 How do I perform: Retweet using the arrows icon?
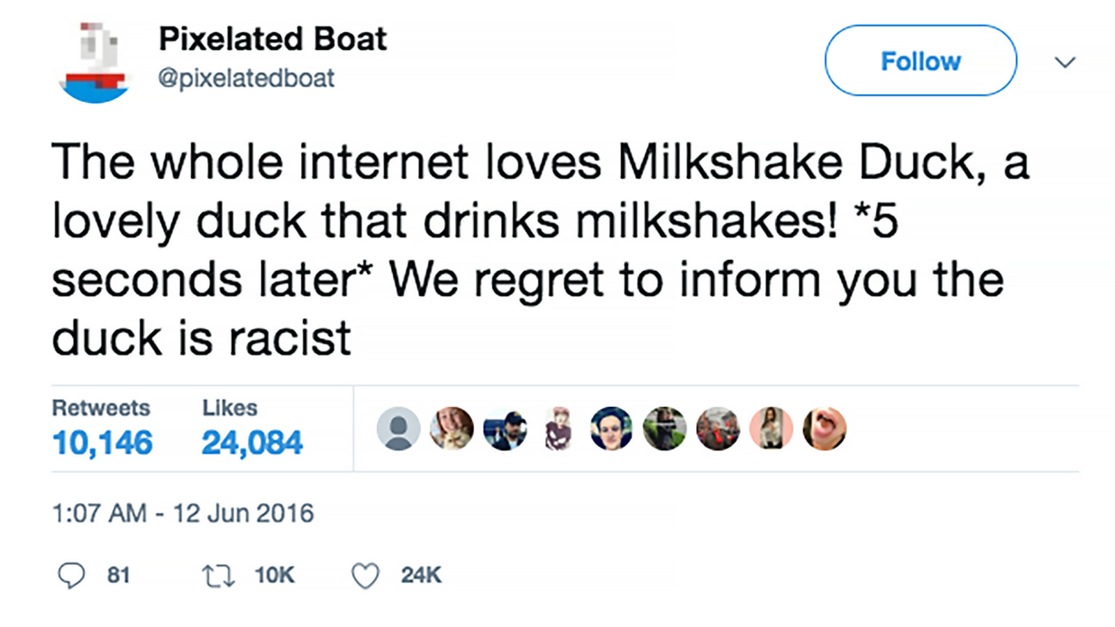[218, 576]
